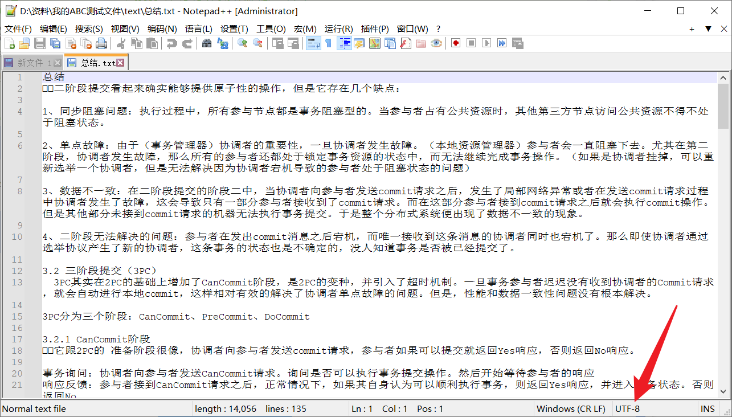Open the User Defined Language icon

point(359,43)
